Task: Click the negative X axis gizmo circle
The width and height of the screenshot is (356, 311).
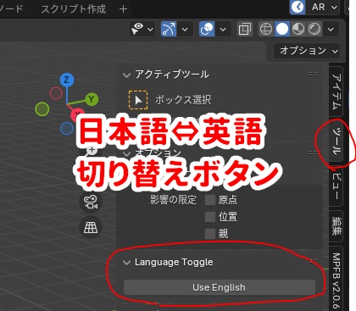Action: coord(56,93)
